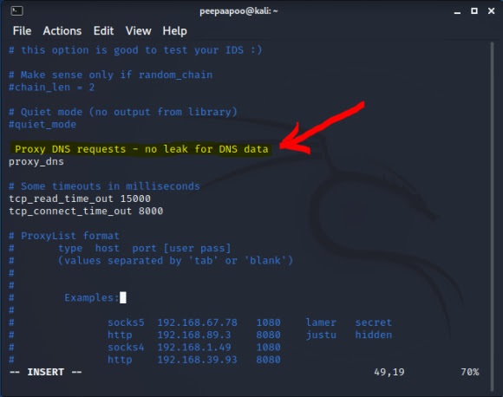Viewport: 503px width, 397px height.
Task: Click '# Make sense only if random_chain' line
Action: tap(111, 75)
